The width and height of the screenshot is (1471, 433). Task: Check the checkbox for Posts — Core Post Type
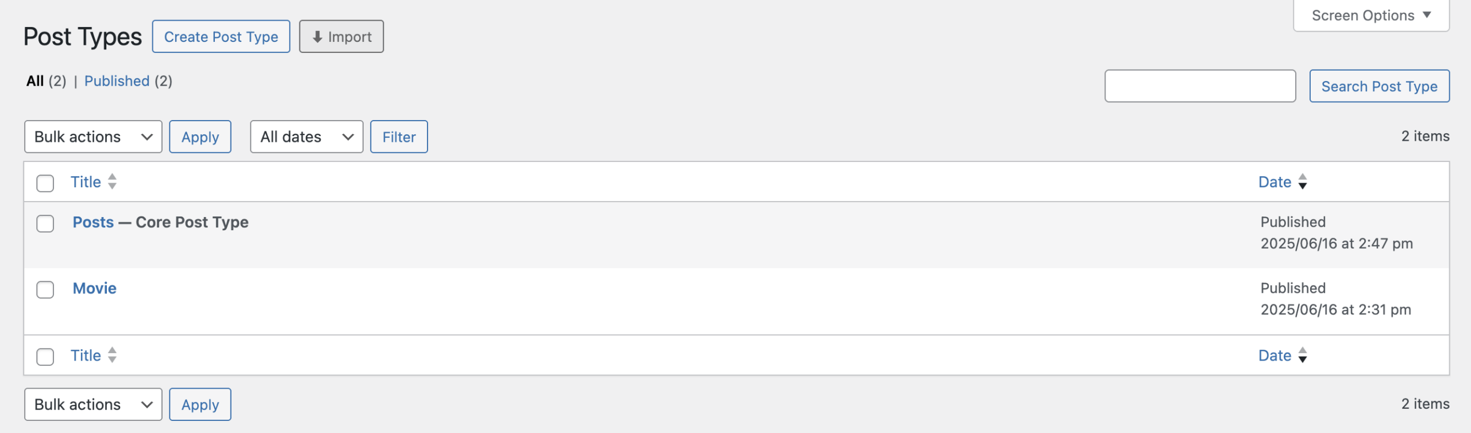click(x=45, y=223)
